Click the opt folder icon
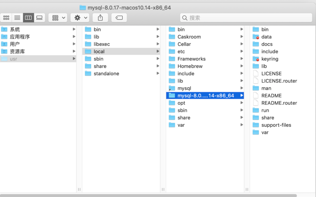The height and width of the screenshot is (197, 316). coord(172,103)
